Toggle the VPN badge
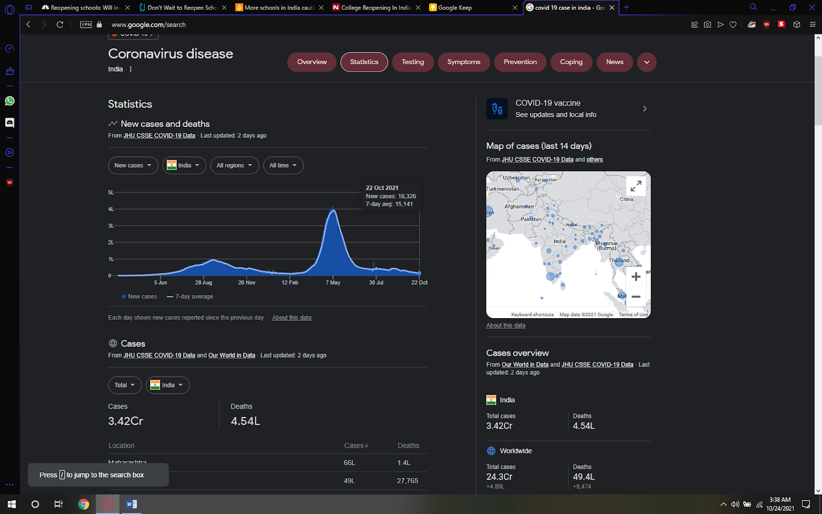Screen dimensions: 822x514 (86, 24)
